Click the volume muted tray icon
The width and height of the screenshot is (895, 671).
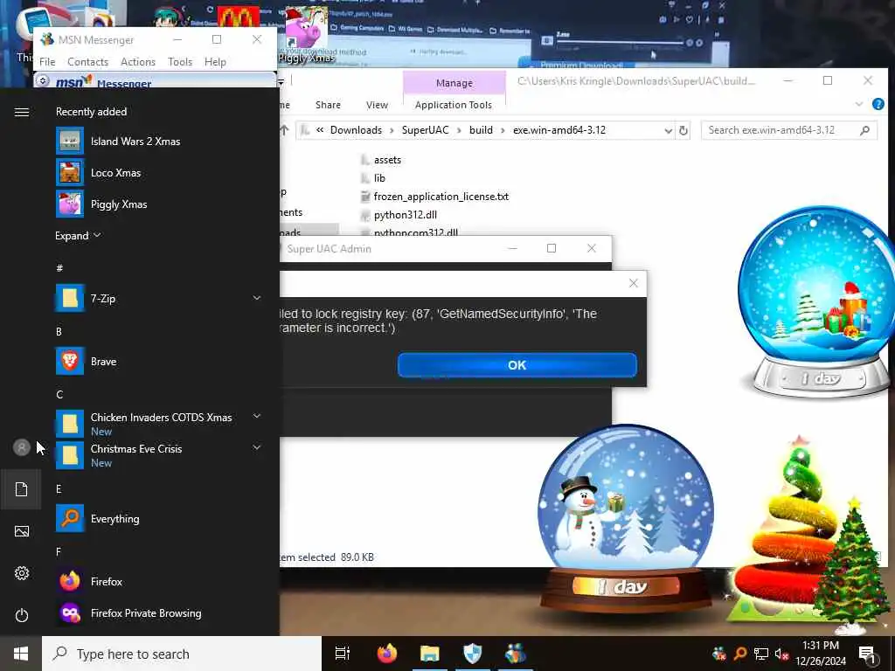pos(782,654)
